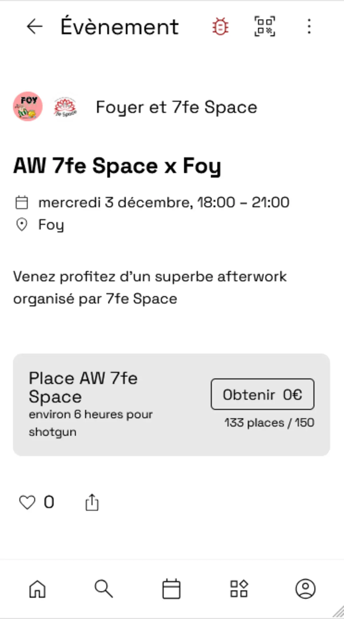Open the three-dot overflow menu

pyautogui.click(x=309, y=27)
